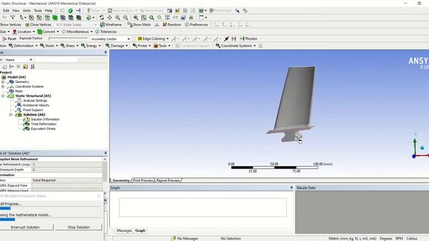Open the Convert dropdown button

coord(48,31)
